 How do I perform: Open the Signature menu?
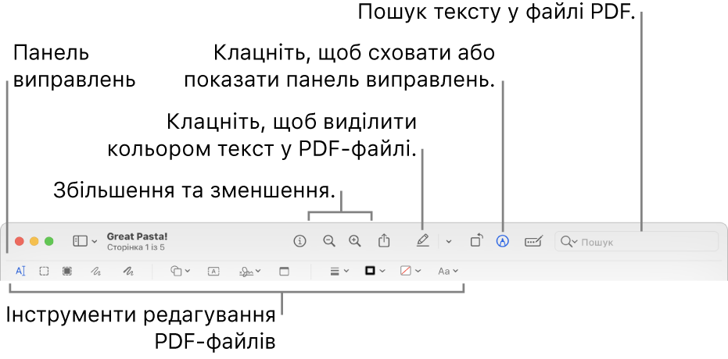coord(249,272)
